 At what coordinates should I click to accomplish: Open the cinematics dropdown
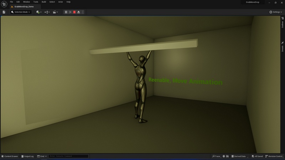[x=56, y=12]
